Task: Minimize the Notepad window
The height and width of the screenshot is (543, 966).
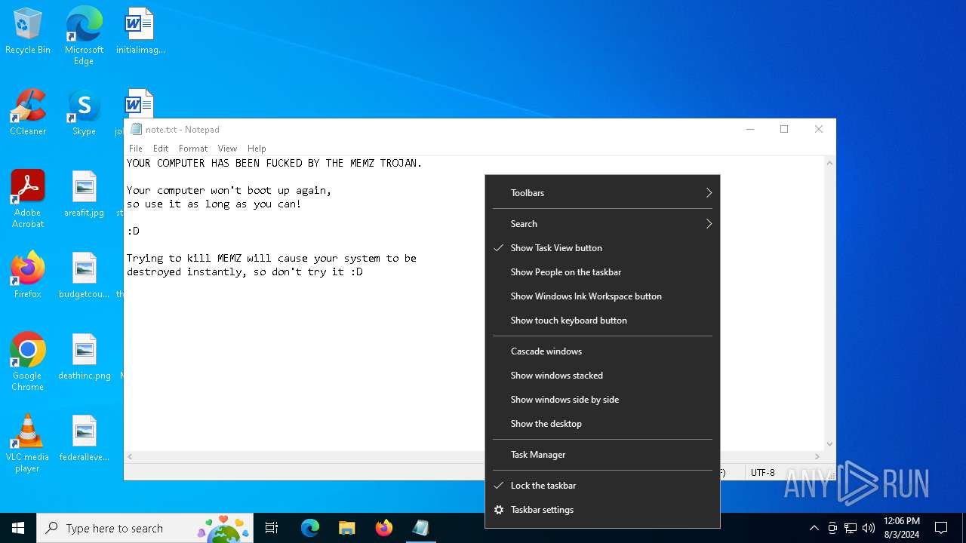Action: (749, 129)
